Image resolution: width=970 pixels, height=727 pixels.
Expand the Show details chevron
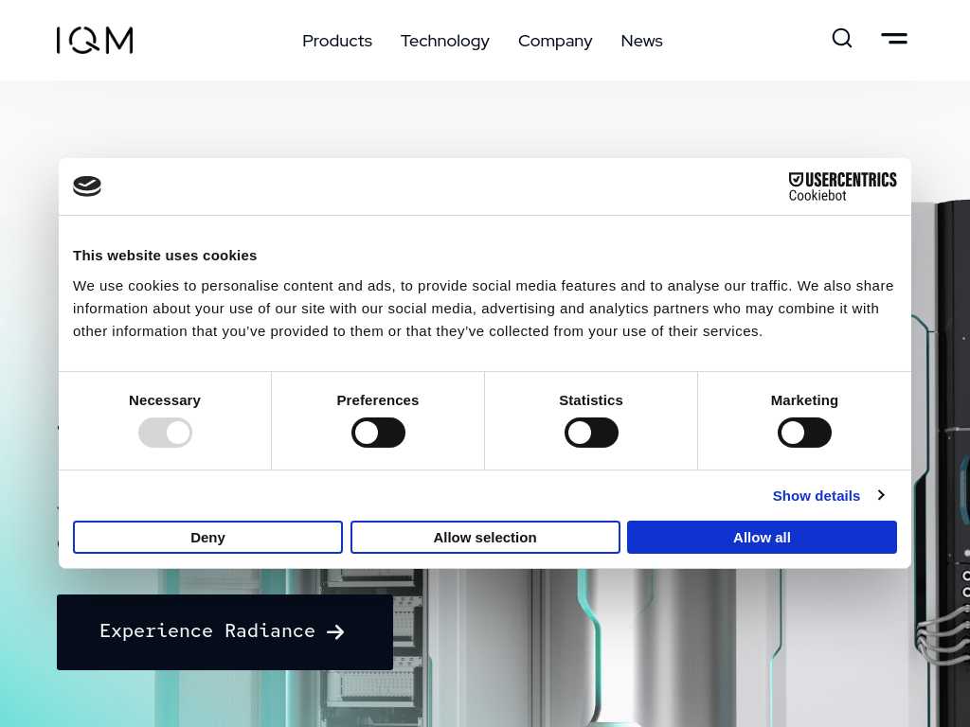coord(881,495)
